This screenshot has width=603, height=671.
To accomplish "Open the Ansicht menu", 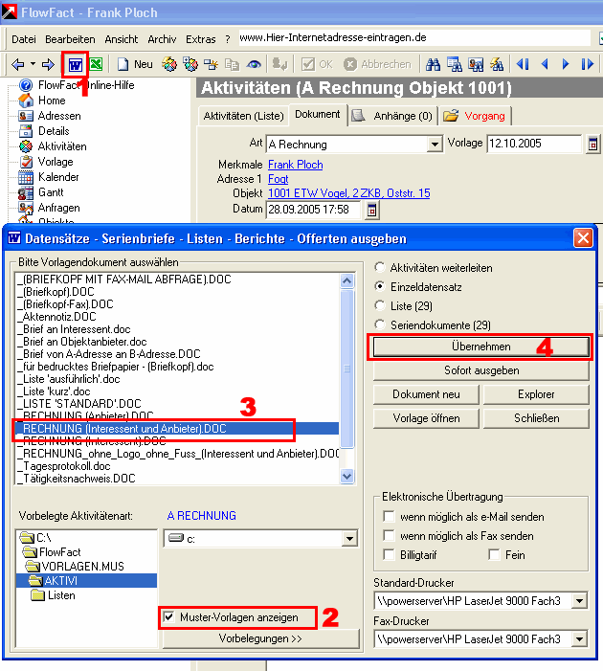I will pyautogui.click(x=122, y=39).
